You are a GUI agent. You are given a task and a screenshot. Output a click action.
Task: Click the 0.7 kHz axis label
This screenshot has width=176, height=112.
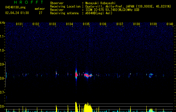coord(2,92)
